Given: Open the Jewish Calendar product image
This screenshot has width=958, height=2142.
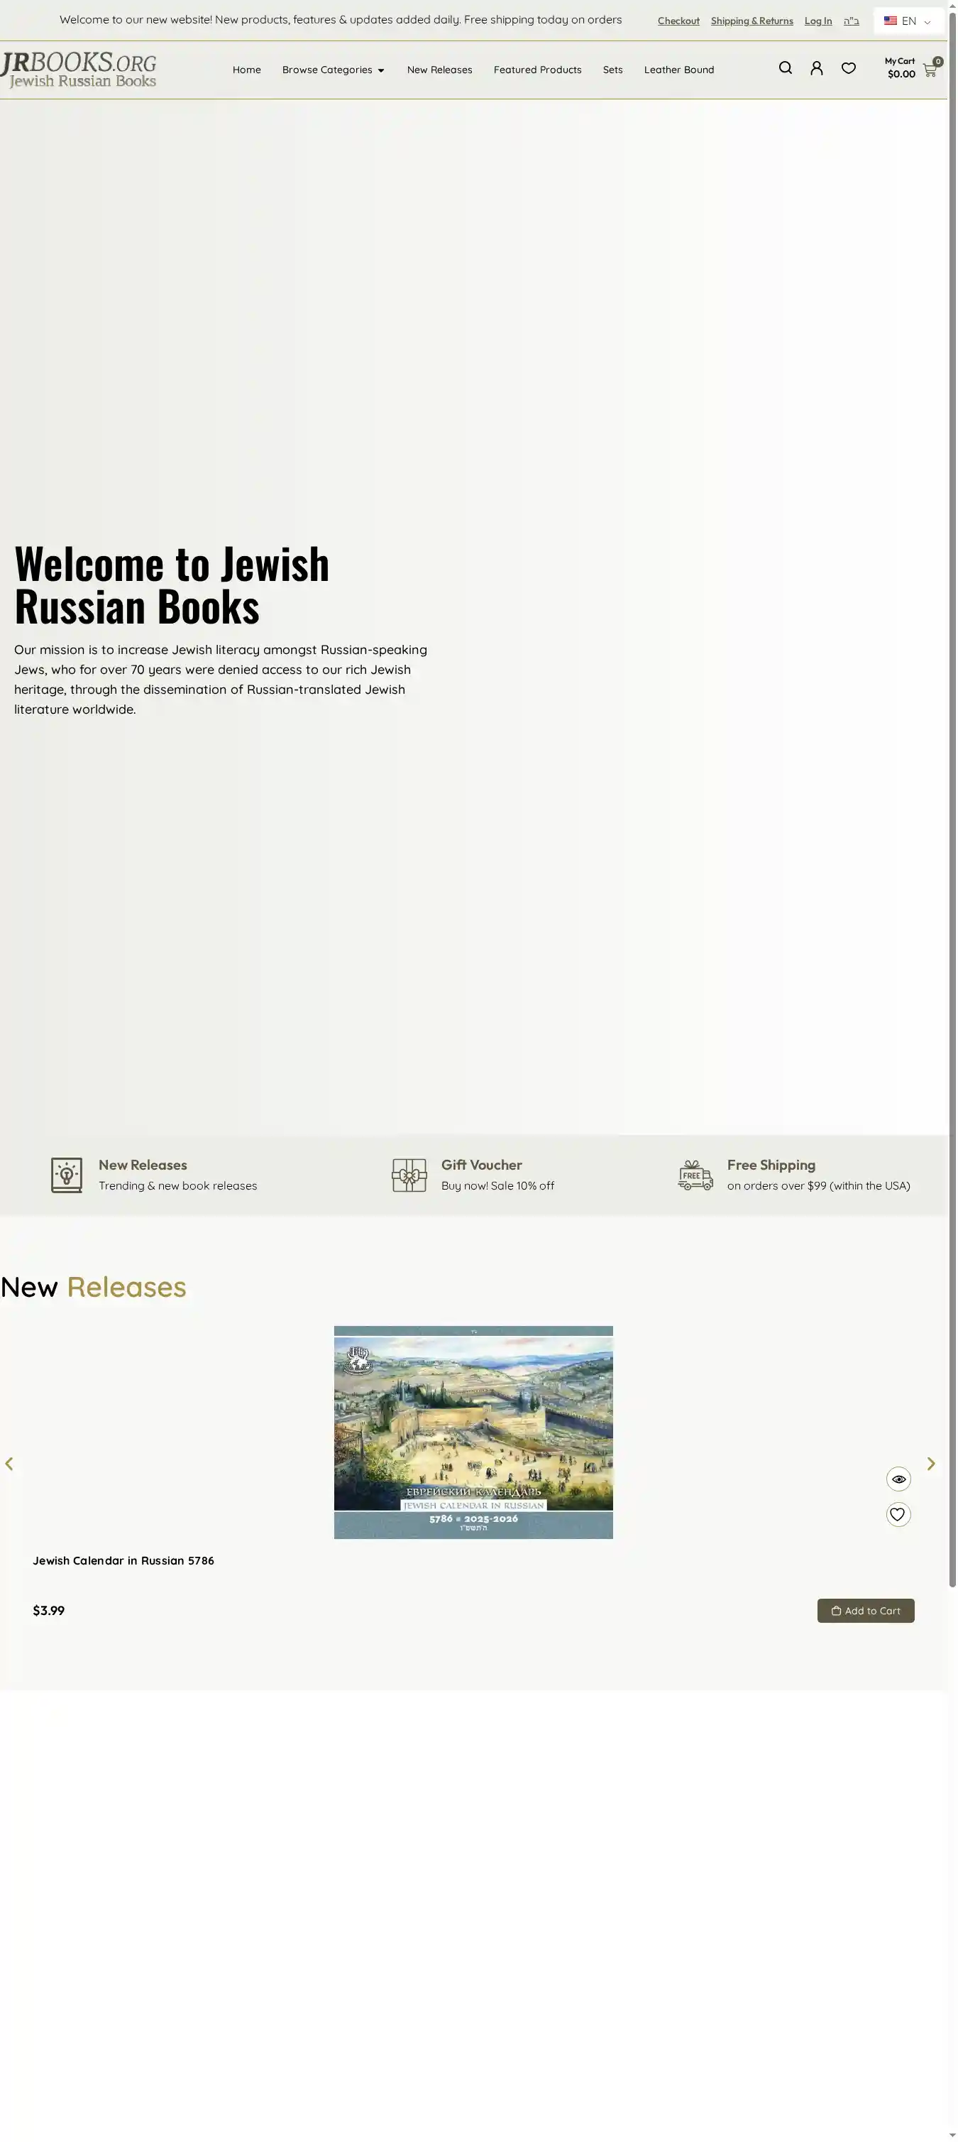Looking at the screenshot, I should [x=473, y=1431].
